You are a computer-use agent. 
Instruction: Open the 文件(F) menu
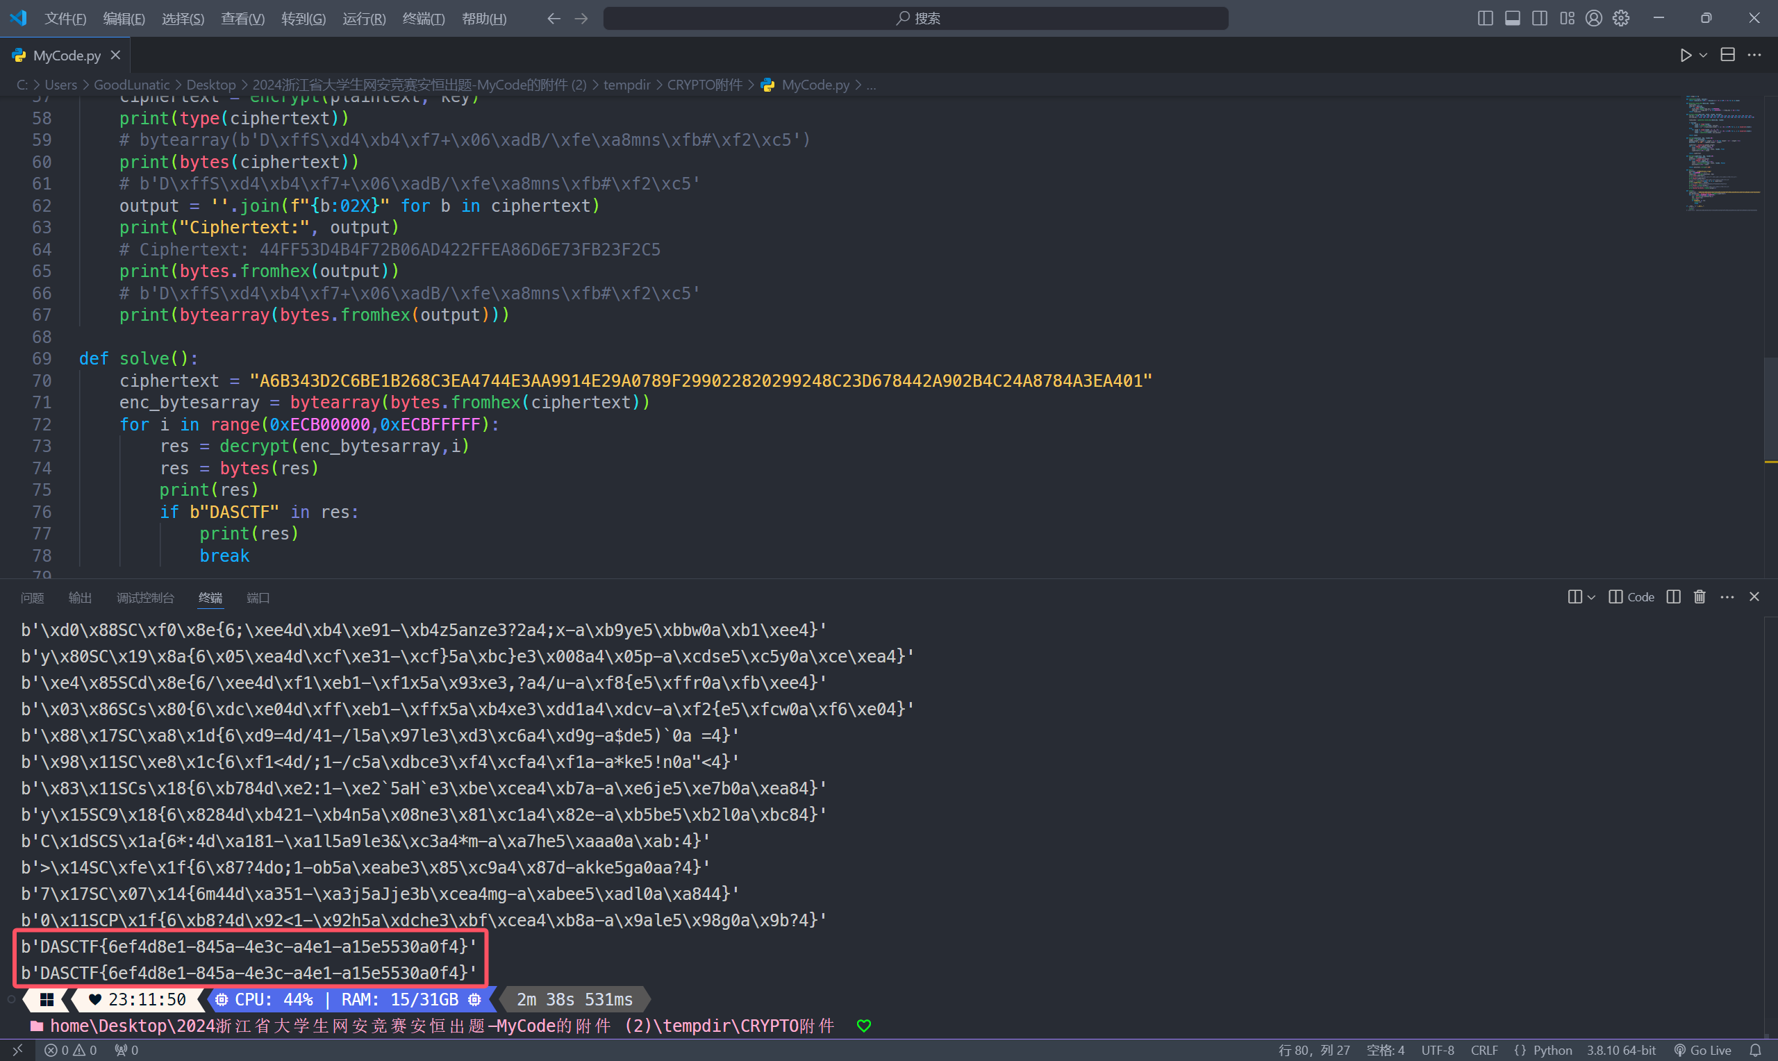66,19
